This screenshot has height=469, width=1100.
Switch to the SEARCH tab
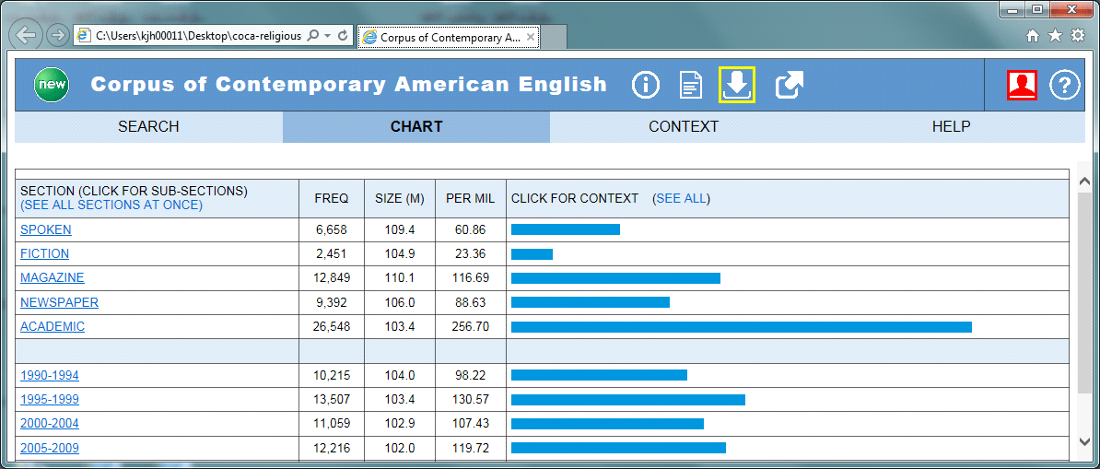tap(148, 127)
